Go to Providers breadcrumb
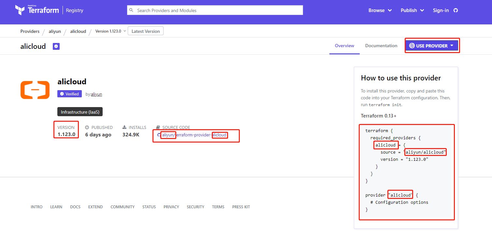This screenshot has height=235, width=492. click(30, 31)
